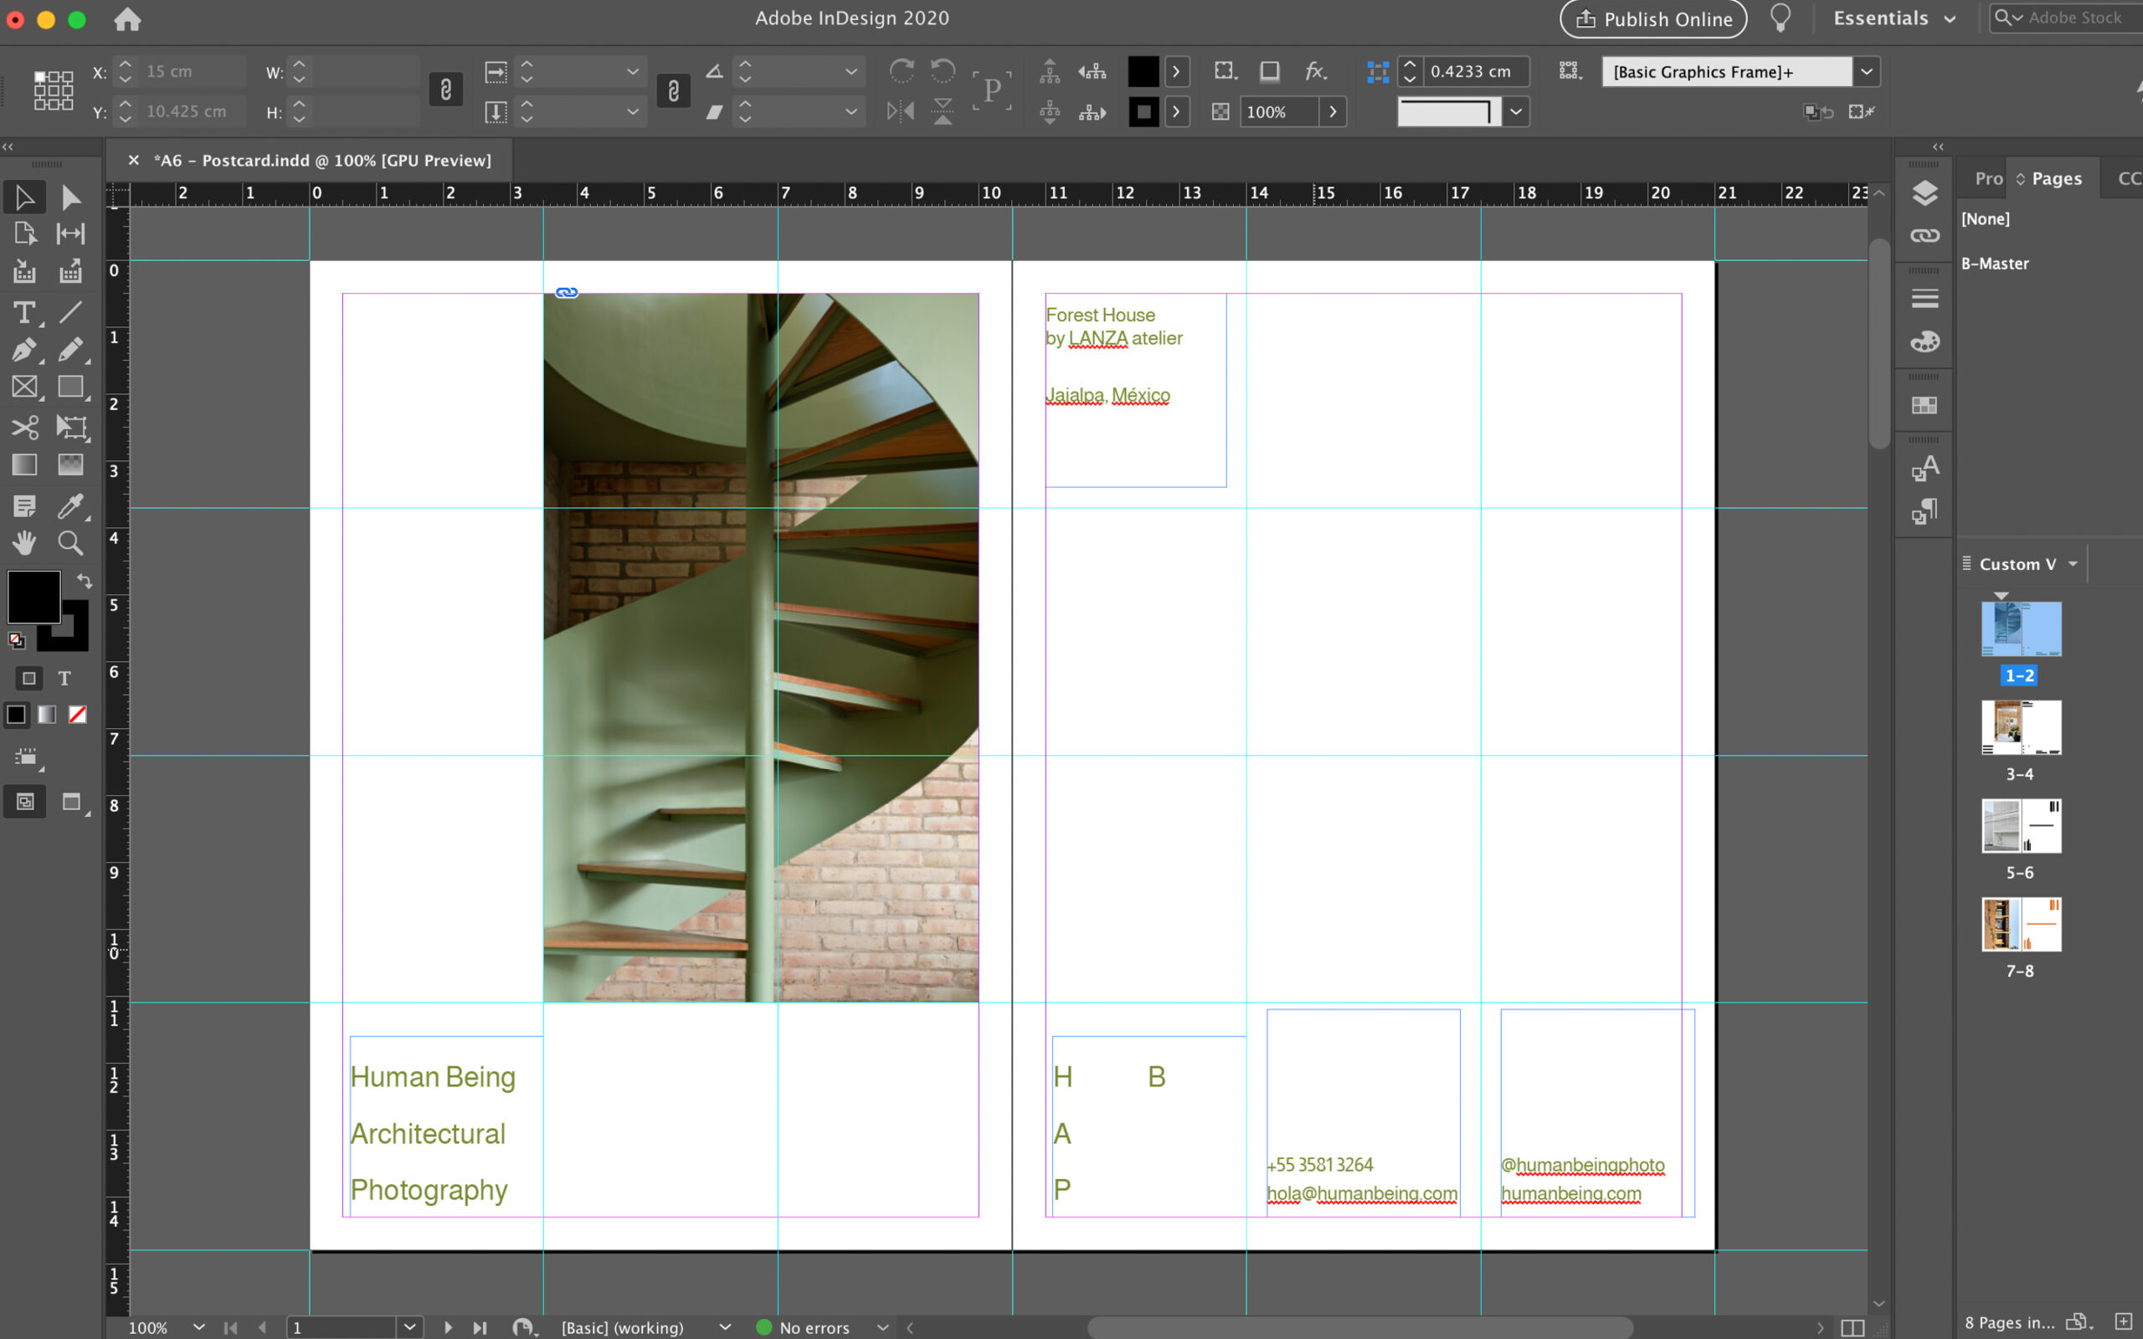This screenshot has width=2143, height=1339.
Task: Switch to the Pro panel tab
Action: pyautogui.click(x=1987, y=179)
